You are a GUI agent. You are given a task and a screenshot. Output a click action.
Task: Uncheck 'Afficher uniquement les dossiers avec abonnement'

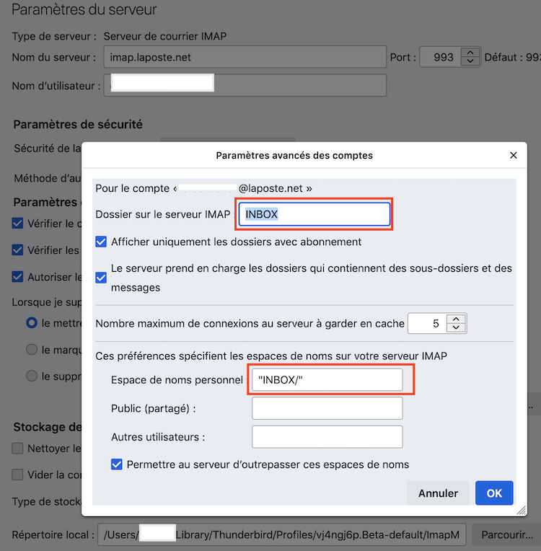(x=102, y=242)
